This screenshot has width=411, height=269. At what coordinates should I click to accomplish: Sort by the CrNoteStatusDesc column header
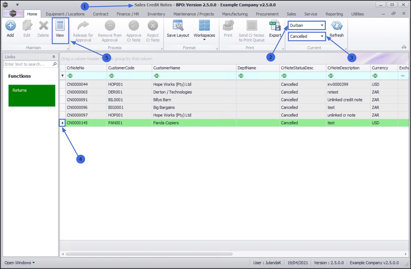point(303,68)
